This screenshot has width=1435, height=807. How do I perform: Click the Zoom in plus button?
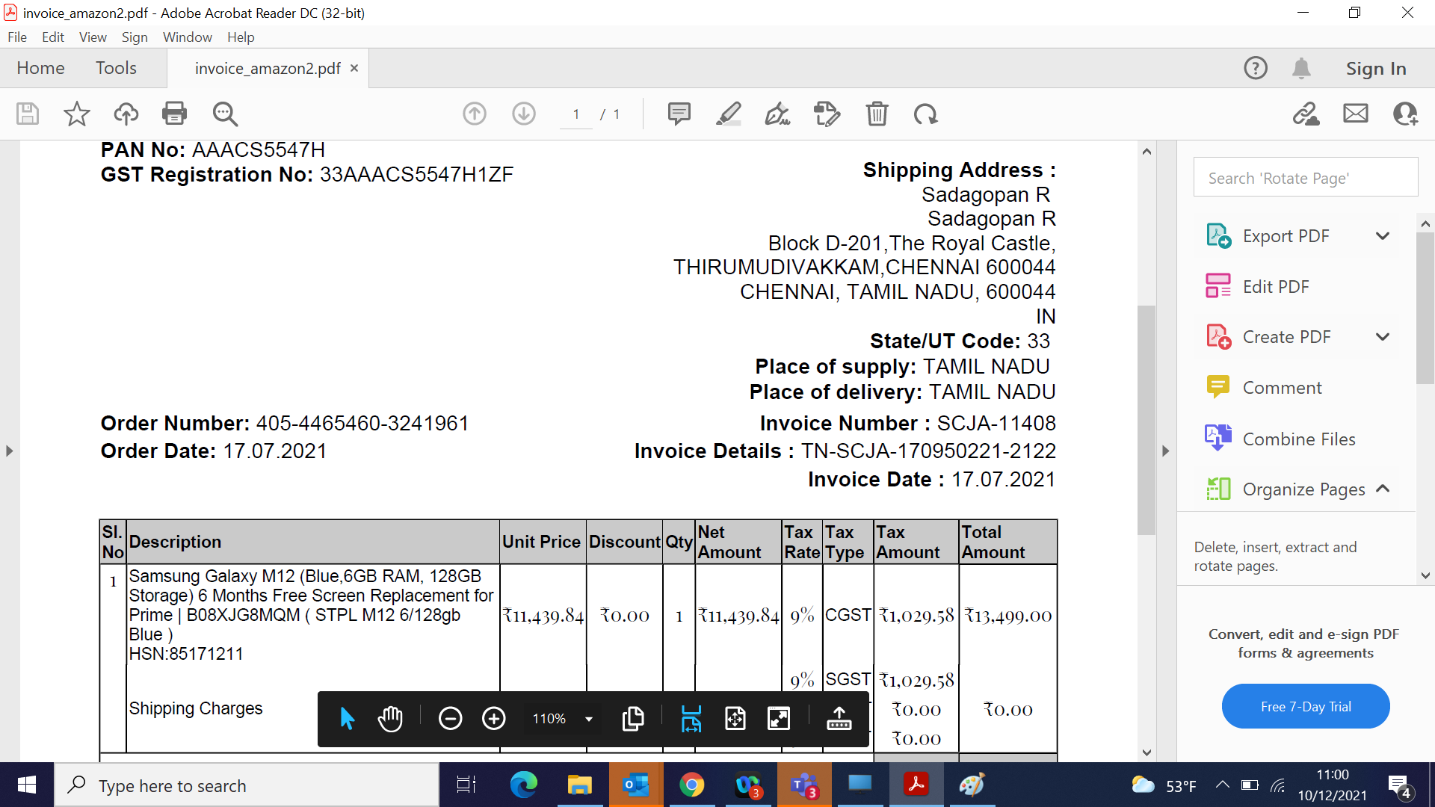coord(493,719)
